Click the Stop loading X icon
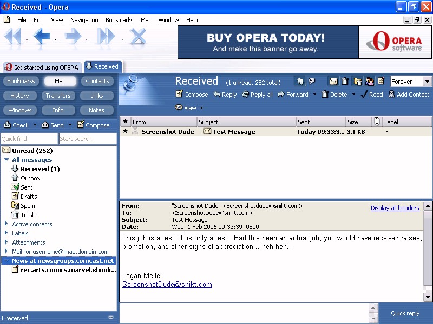This screenshot has height=324, width=433. [138, 37]
